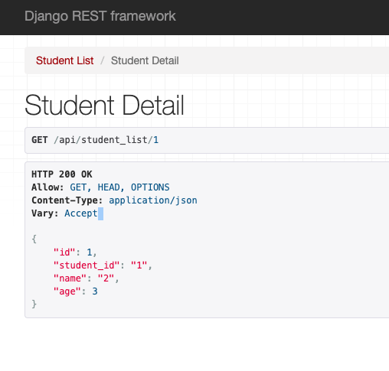Viewport: 389px width, 371px height.
Task: Select the HTTP 200 OK status line
Action: 62,174
